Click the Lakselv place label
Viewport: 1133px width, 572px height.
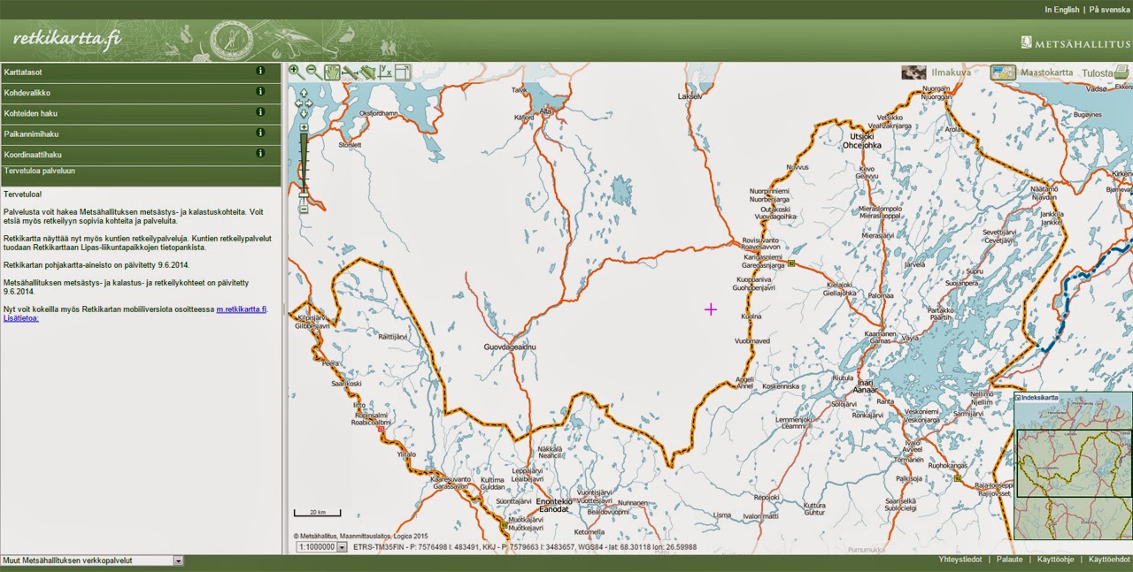point(690,95)
